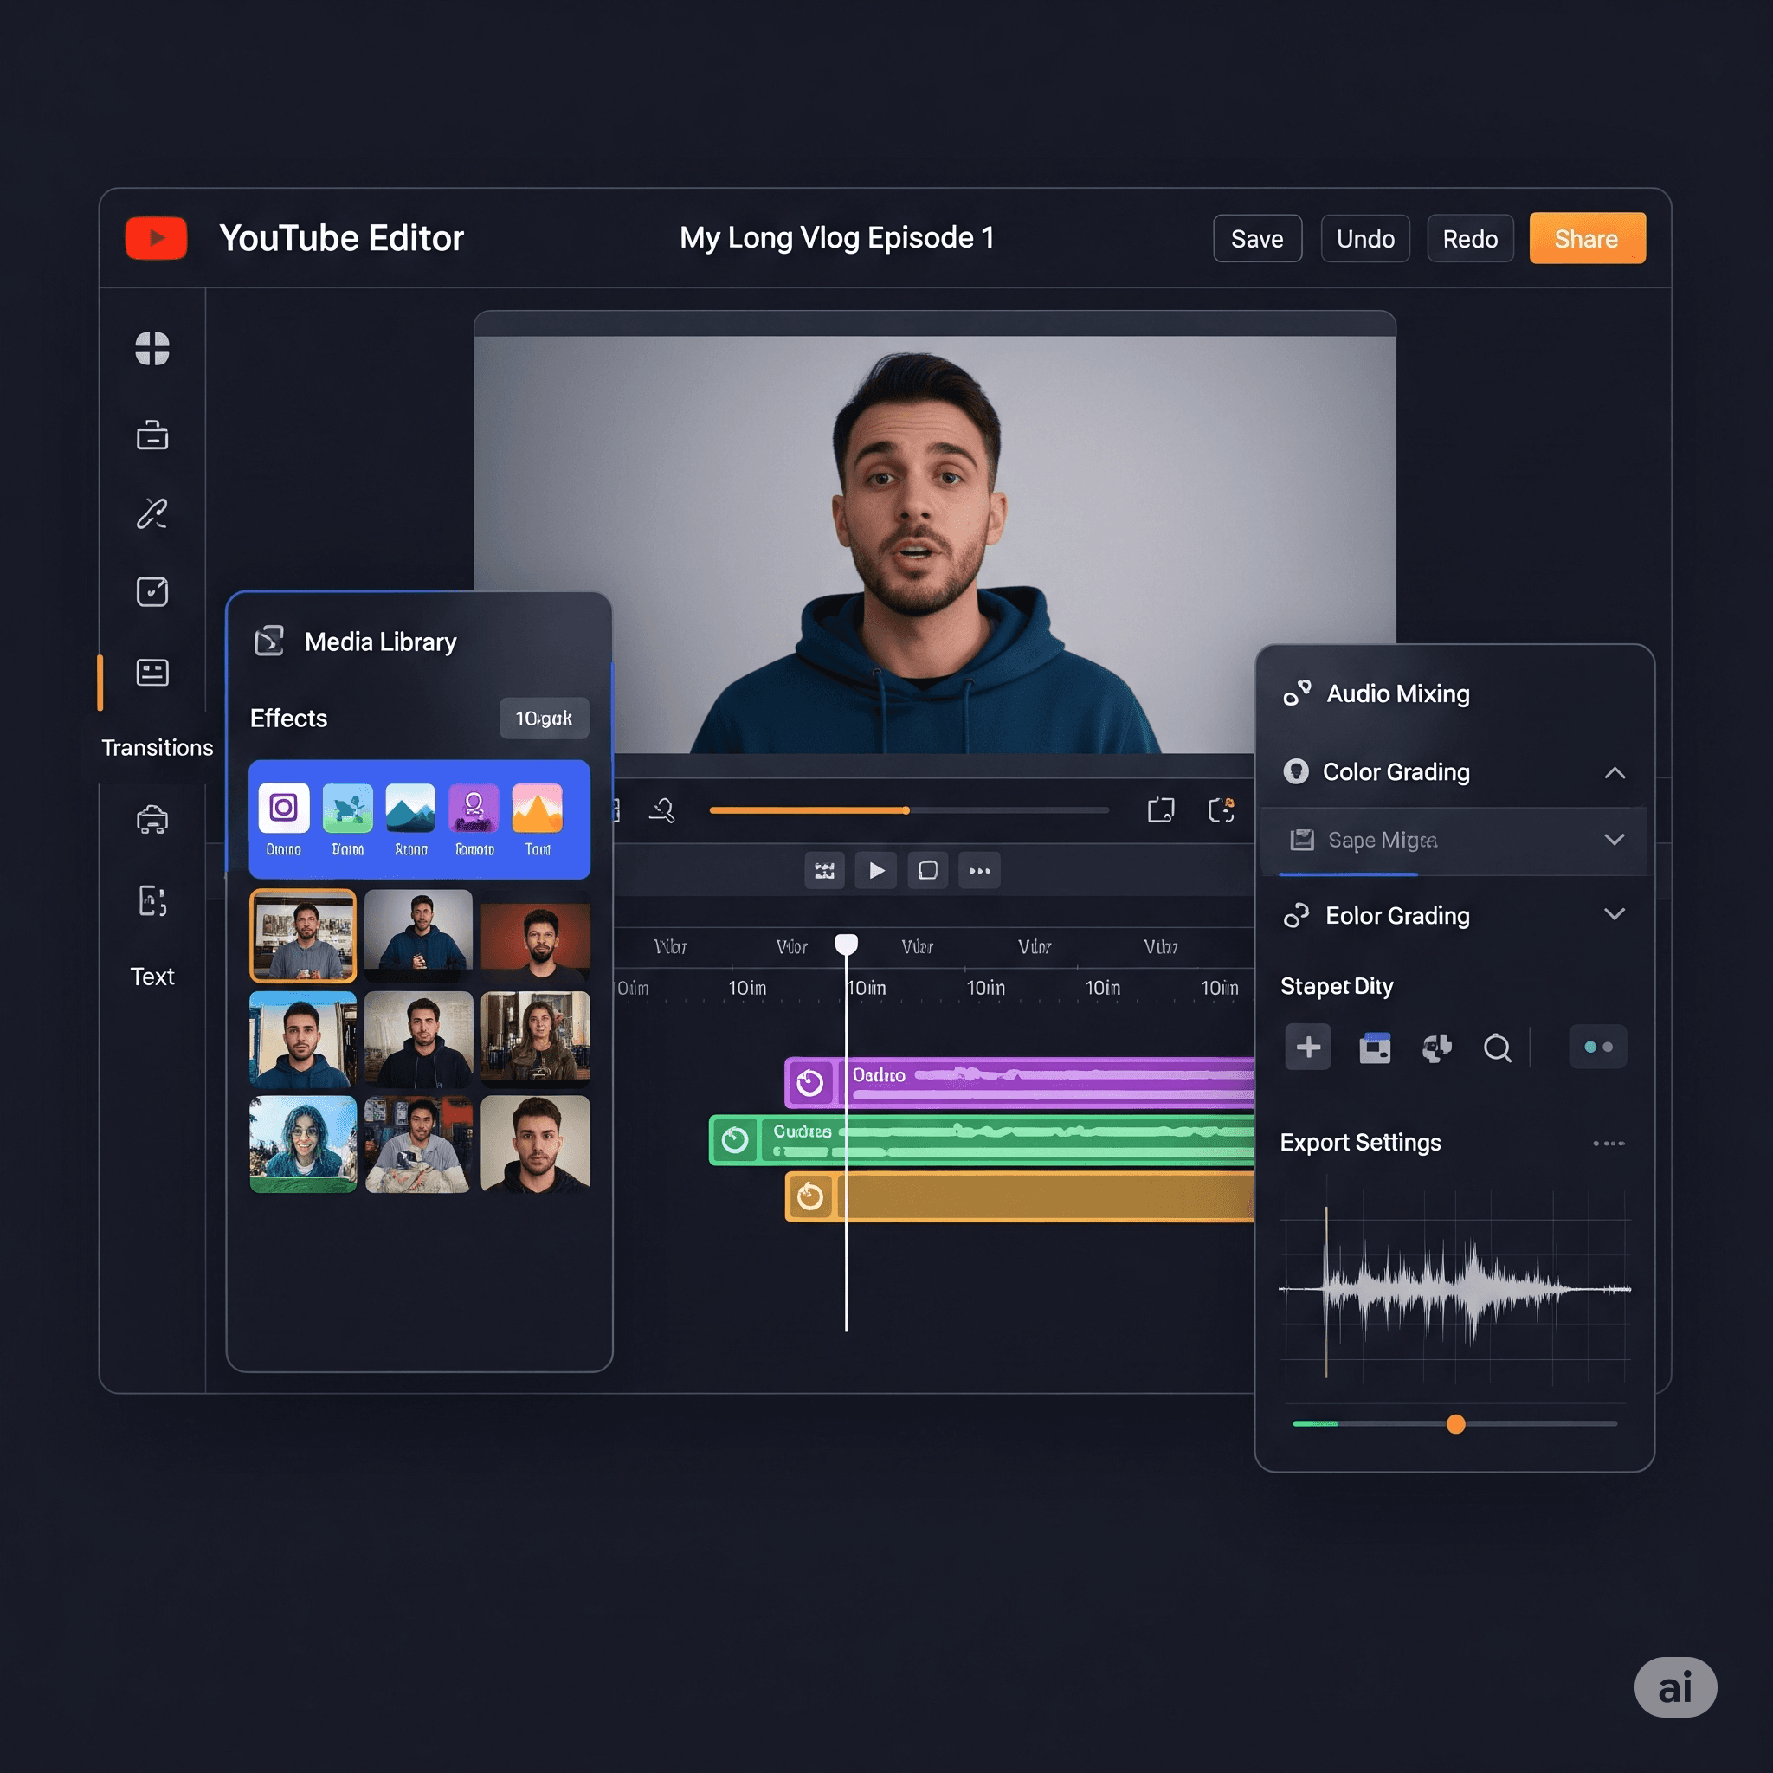
Task: Open the briefcase tool in sidebar
Action: (152, 435)
